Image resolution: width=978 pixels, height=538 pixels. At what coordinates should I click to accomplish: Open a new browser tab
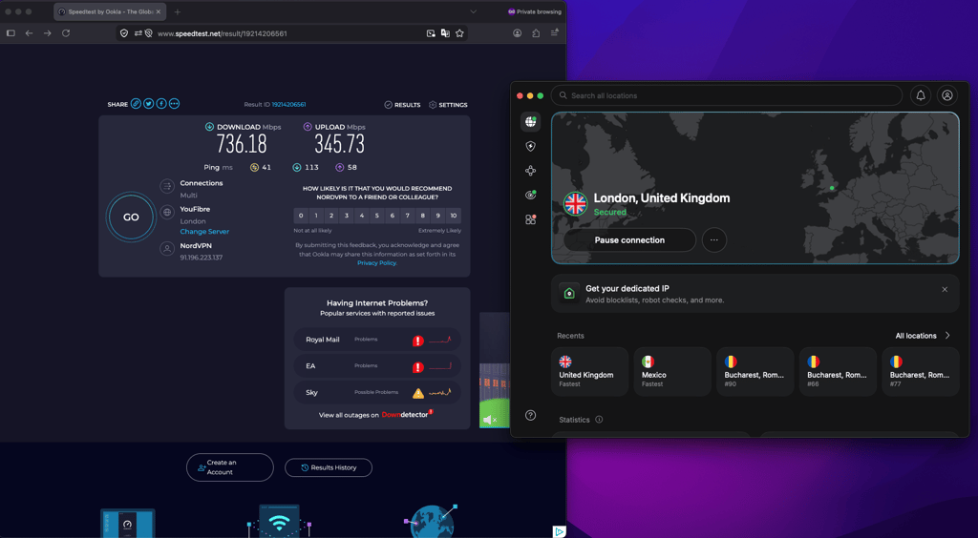[x=177, y=11]
